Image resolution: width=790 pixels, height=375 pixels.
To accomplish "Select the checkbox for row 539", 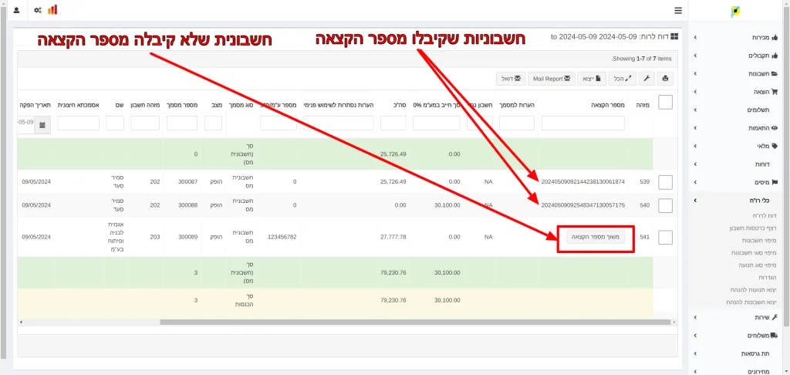I will (665, 182).
